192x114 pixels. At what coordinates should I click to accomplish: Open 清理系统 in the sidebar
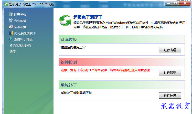point(20,15)
